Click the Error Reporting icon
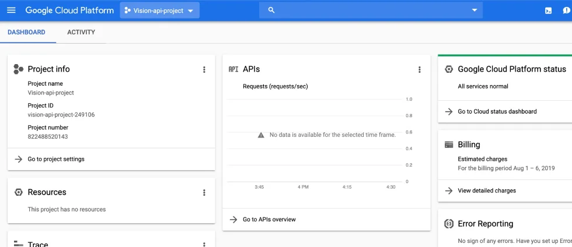This screenshot has width=572, height=247. [449, 224]
